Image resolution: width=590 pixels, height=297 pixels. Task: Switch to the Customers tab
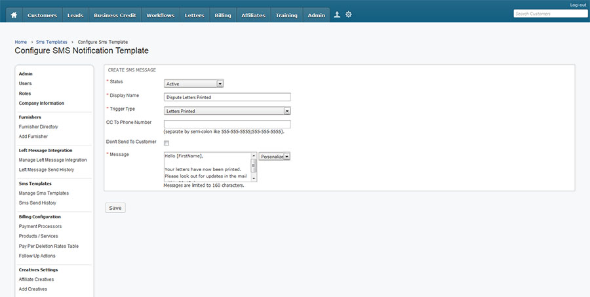[x=42, y=15]
